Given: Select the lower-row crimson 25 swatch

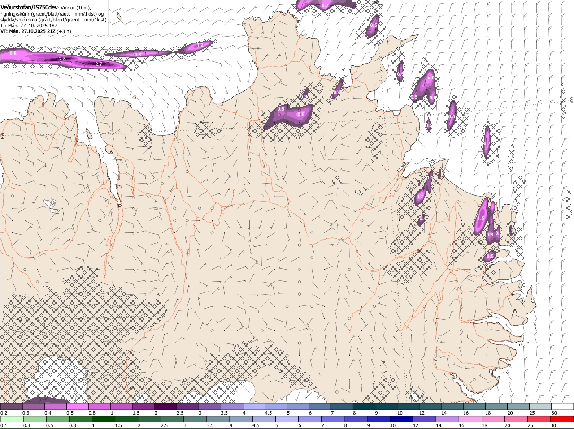Looking at the screenshot, I should pos(539,419).
